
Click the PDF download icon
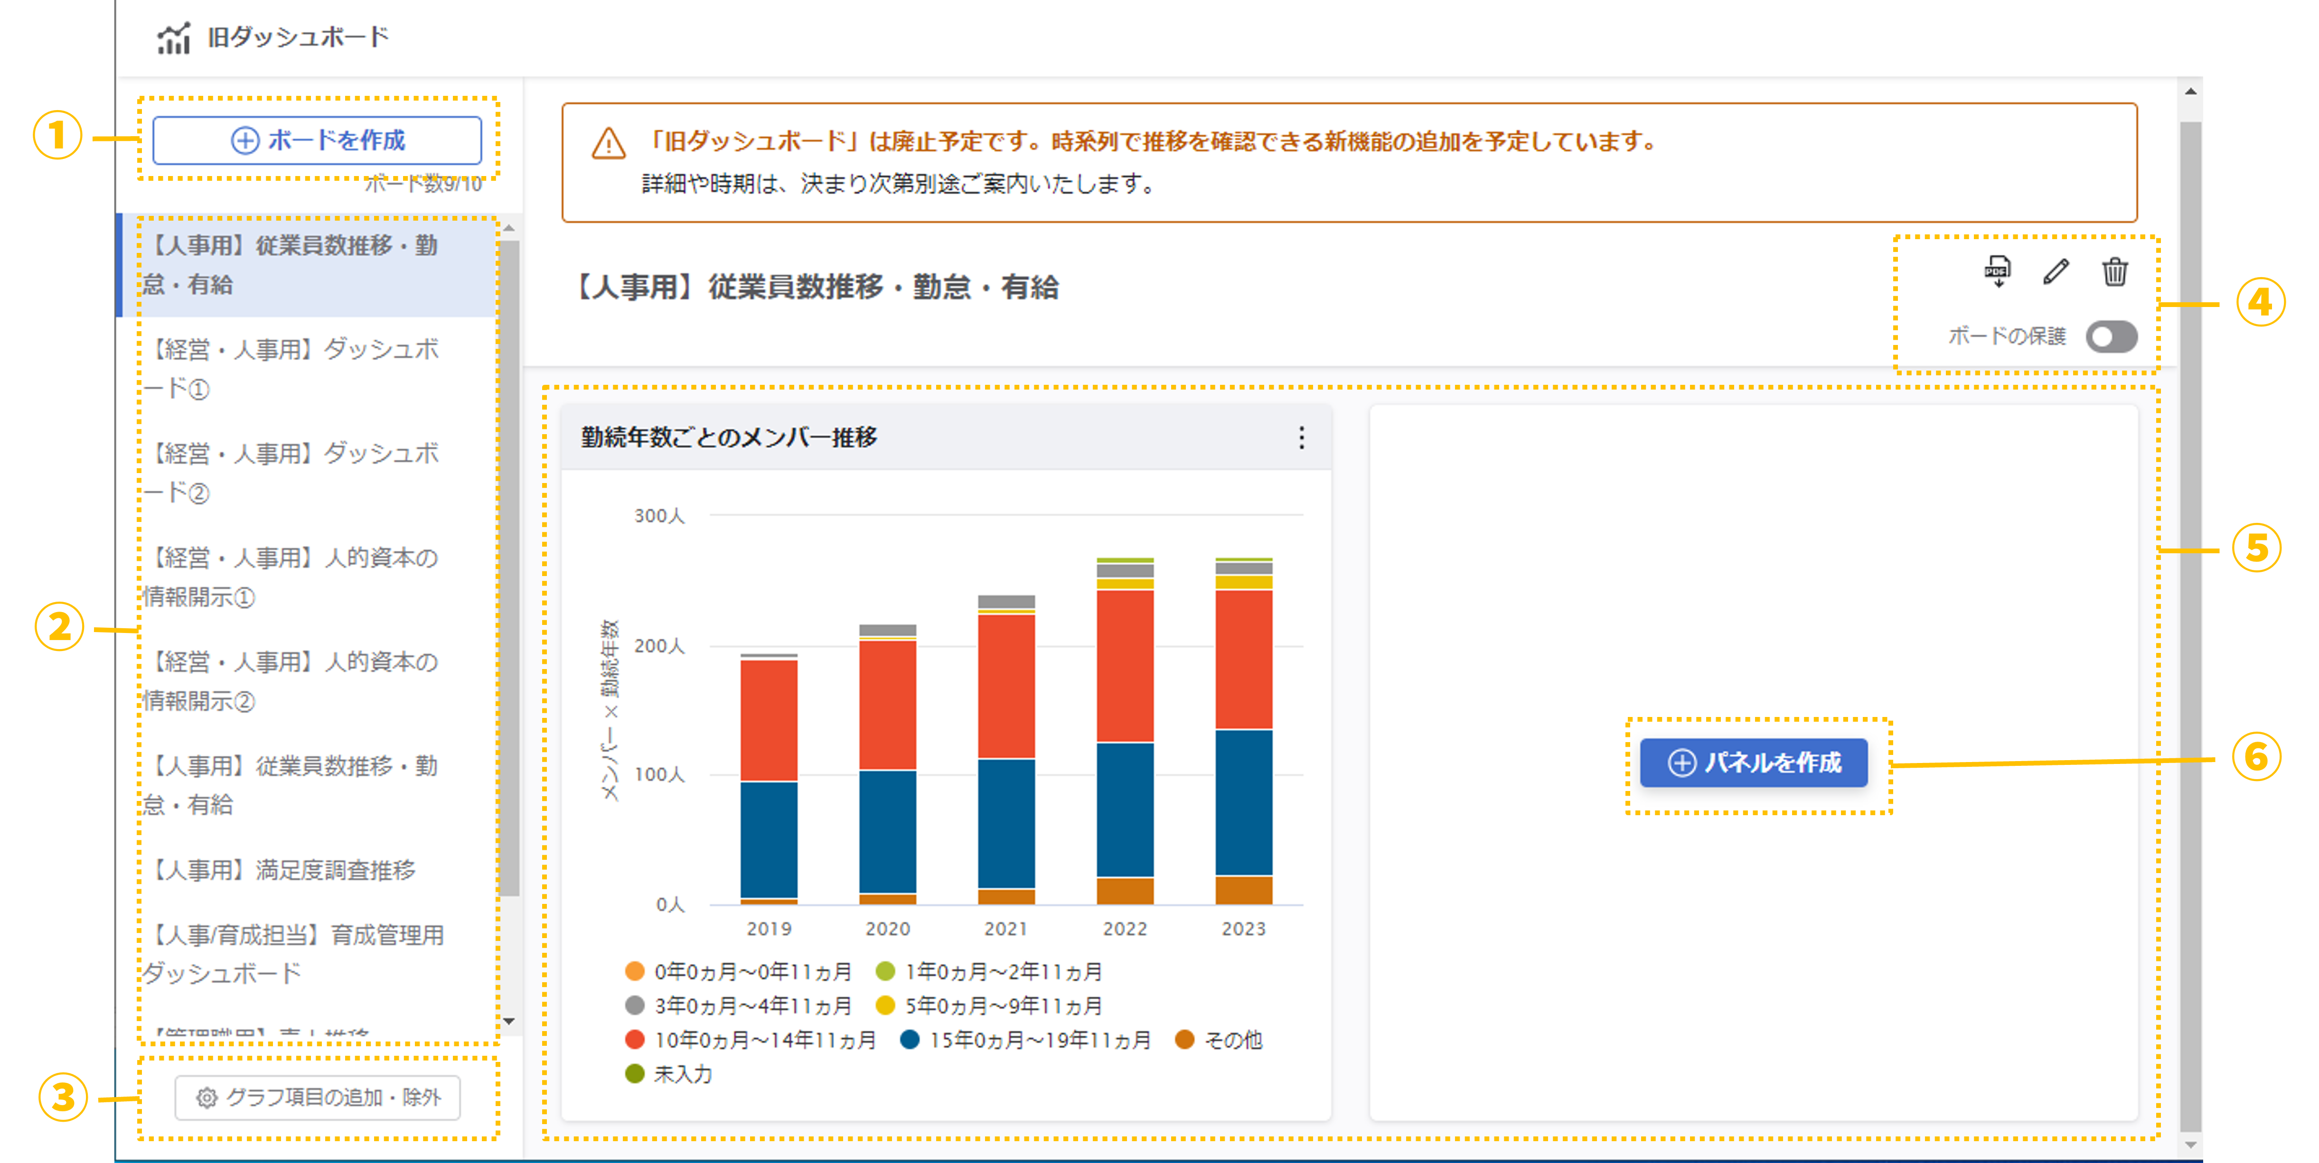(x=1997, y=271)
